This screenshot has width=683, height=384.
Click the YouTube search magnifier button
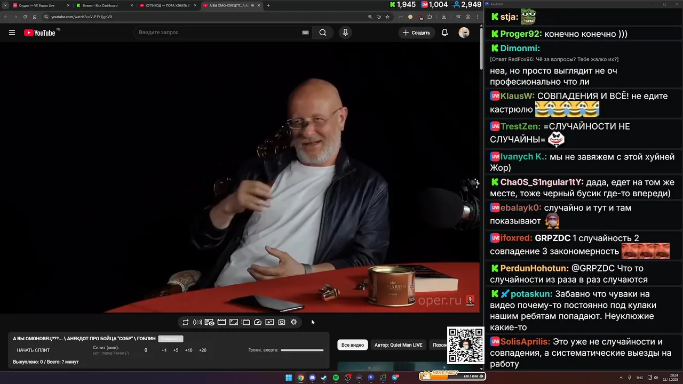click(323, 33)
